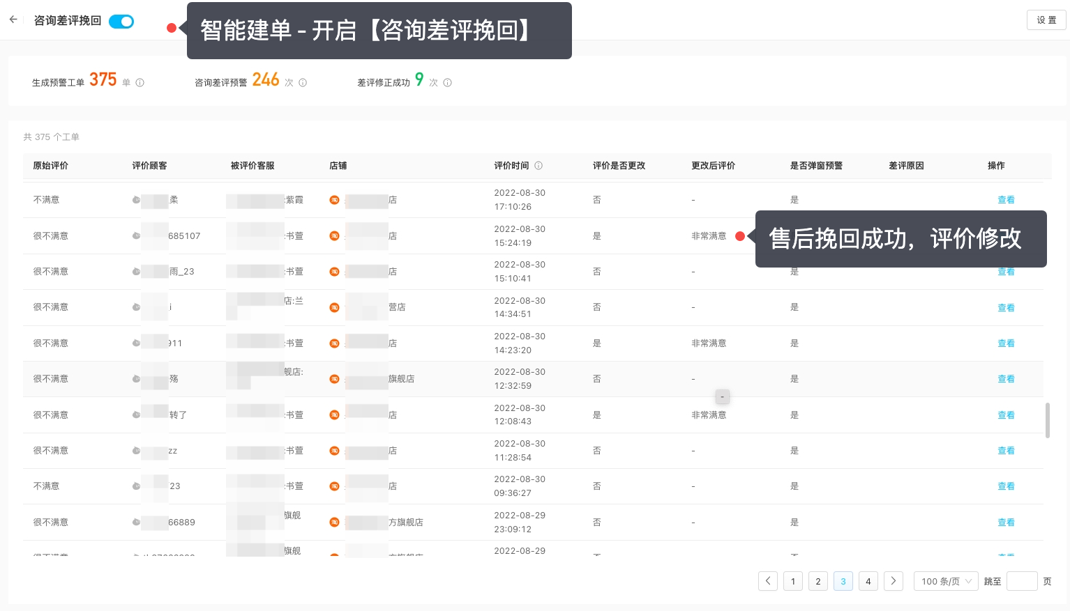1070x611 pixels.
Task: Click info icon next to 咨询差评预警
Action: point(303,83)
